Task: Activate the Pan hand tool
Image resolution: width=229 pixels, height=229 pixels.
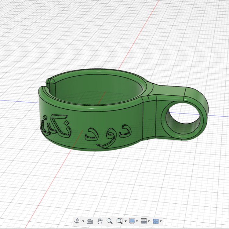Action: (100, 221)
